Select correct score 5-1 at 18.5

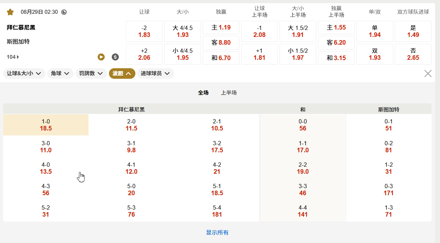pos(217,190)
